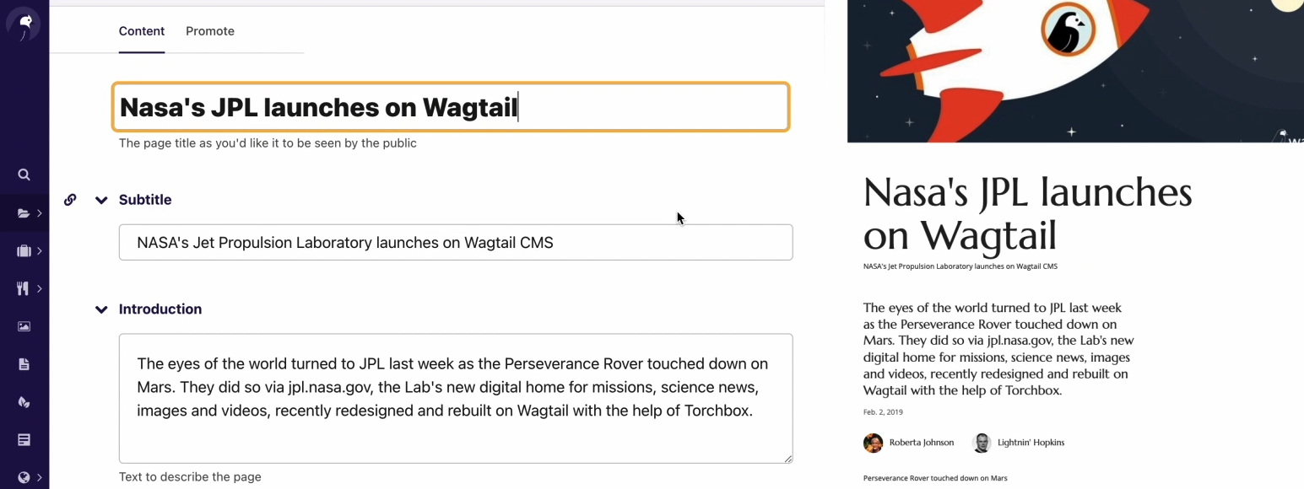
Task: Open the Documents icon in sidebar
Action: click(x=24, y=364)
